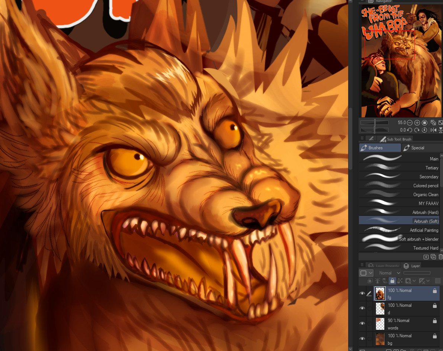The width and height of the screenshot is (443, 351).
Task: Click the zoom in icon in Navigator
Action: (x=417, y=123)
